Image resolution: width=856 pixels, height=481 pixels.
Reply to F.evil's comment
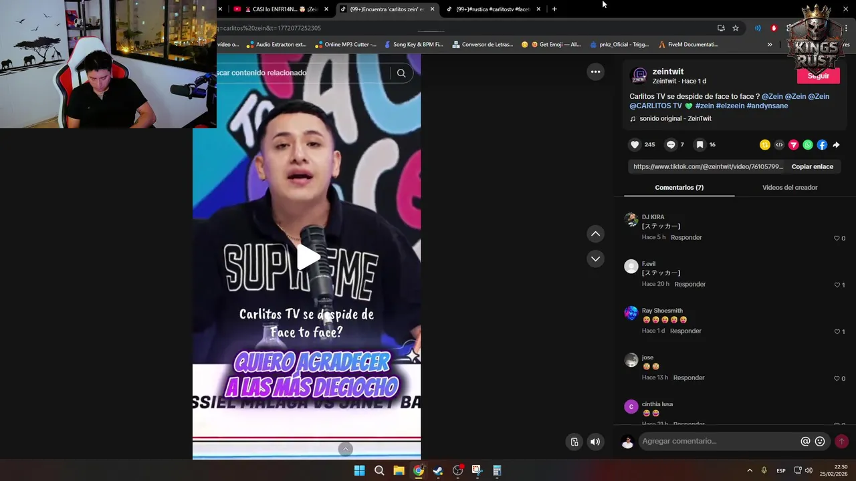click(689, 284)
